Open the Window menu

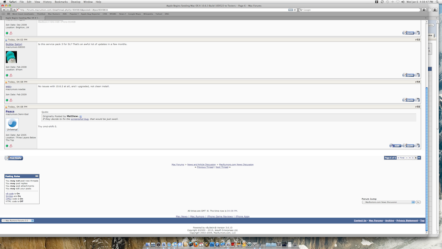pyautogui.click(x=88, y=2)
